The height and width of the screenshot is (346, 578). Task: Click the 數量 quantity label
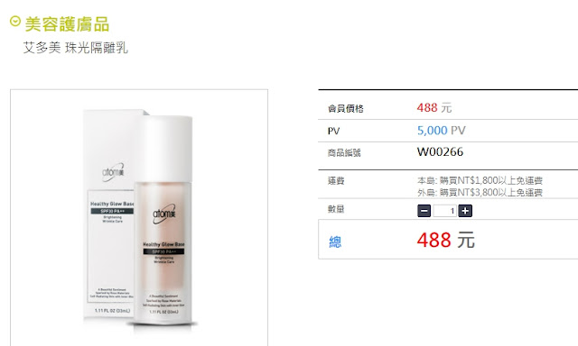[336, 209]
